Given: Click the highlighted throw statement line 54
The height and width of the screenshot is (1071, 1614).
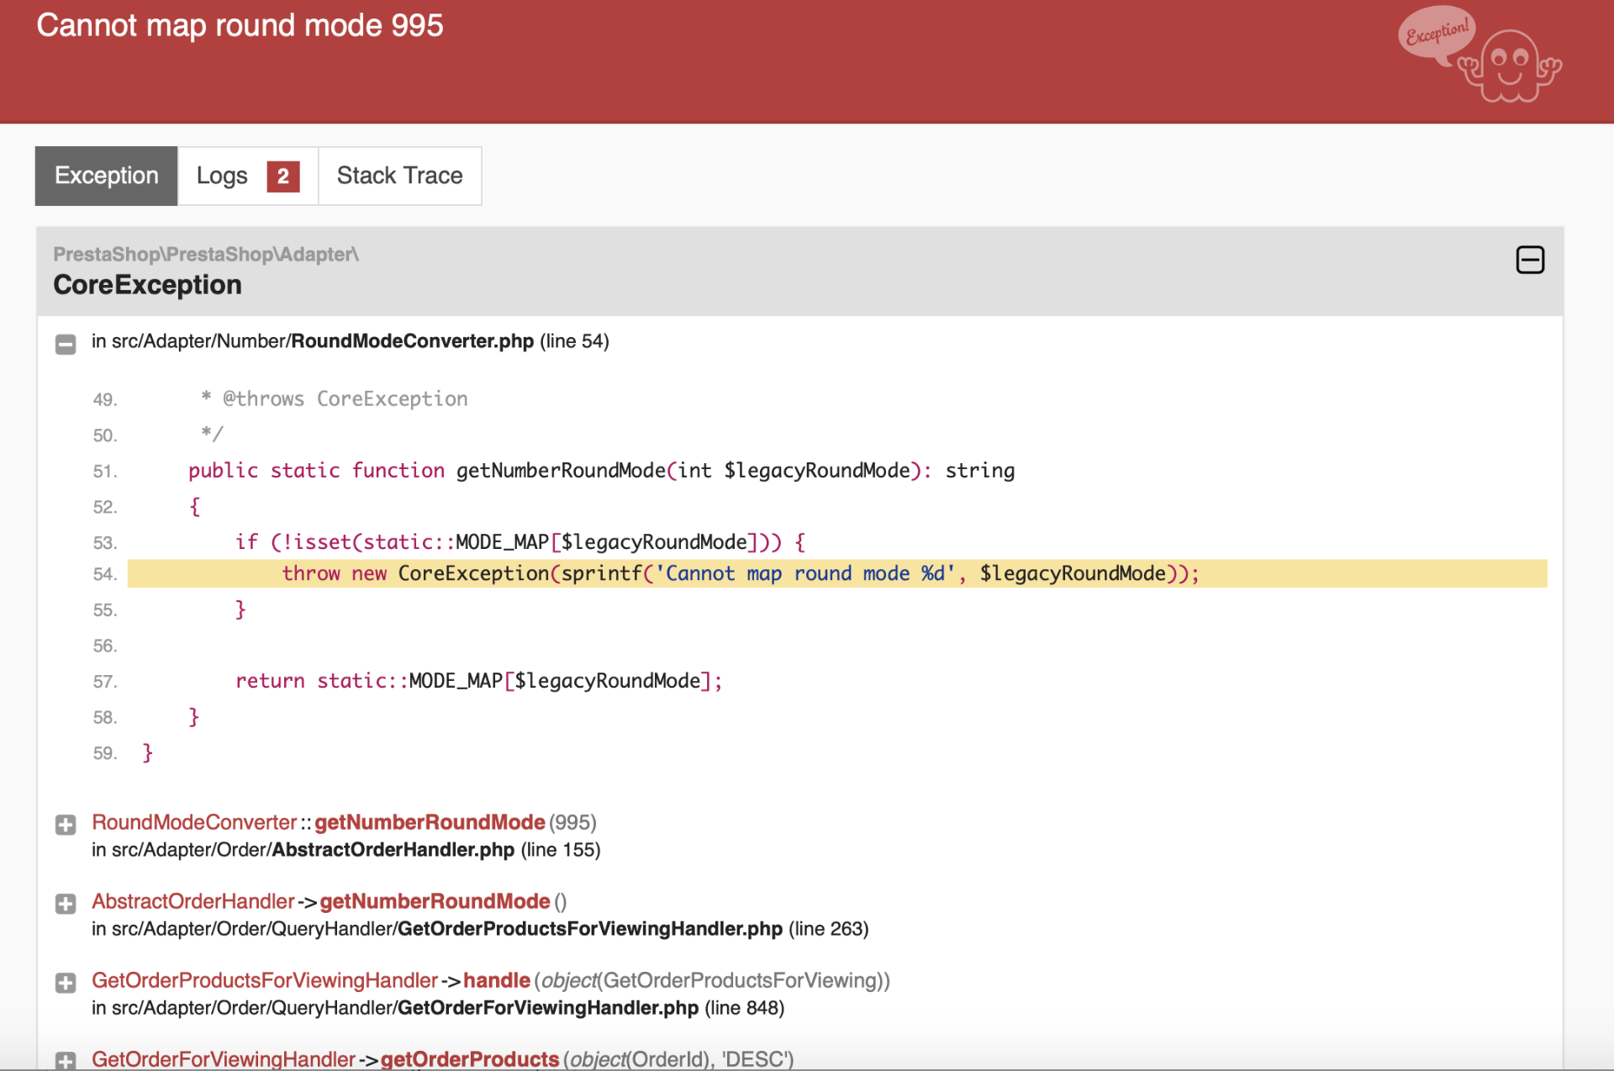Looking at the screenshot, I should 740,573.
